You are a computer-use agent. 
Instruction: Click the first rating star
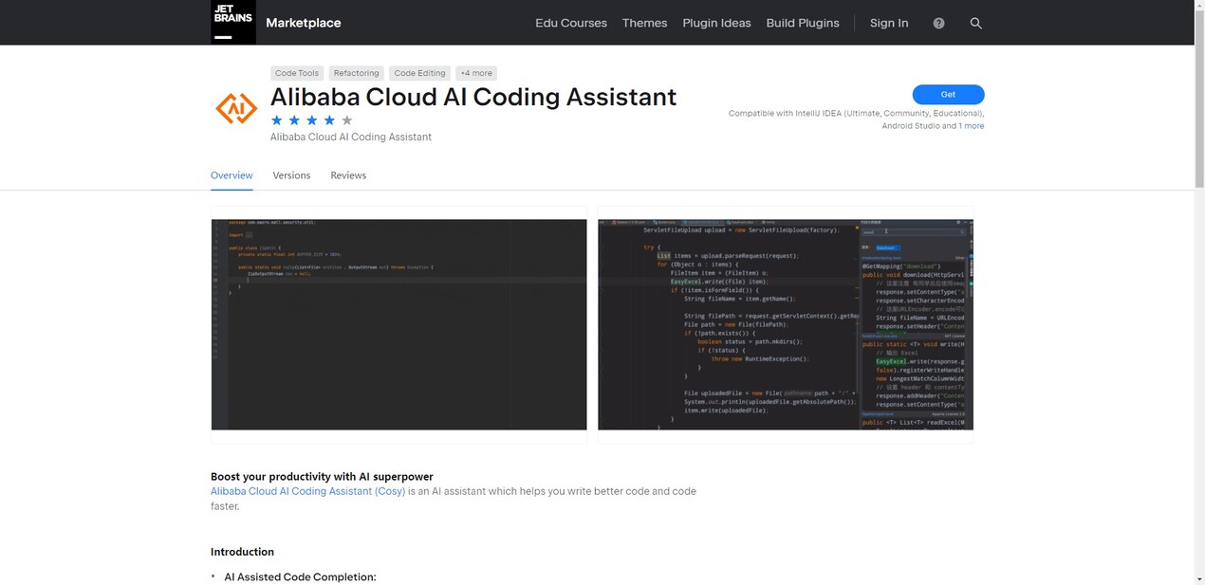point(277,120)
